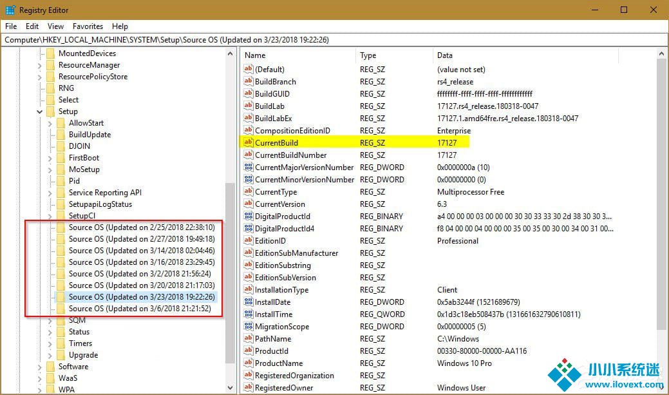
Task: Expand the ResourceManager key
Action: pos(40,65)
